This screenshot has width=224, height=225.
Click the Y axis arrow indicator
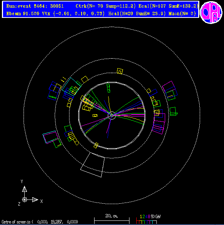click(24, 189)
